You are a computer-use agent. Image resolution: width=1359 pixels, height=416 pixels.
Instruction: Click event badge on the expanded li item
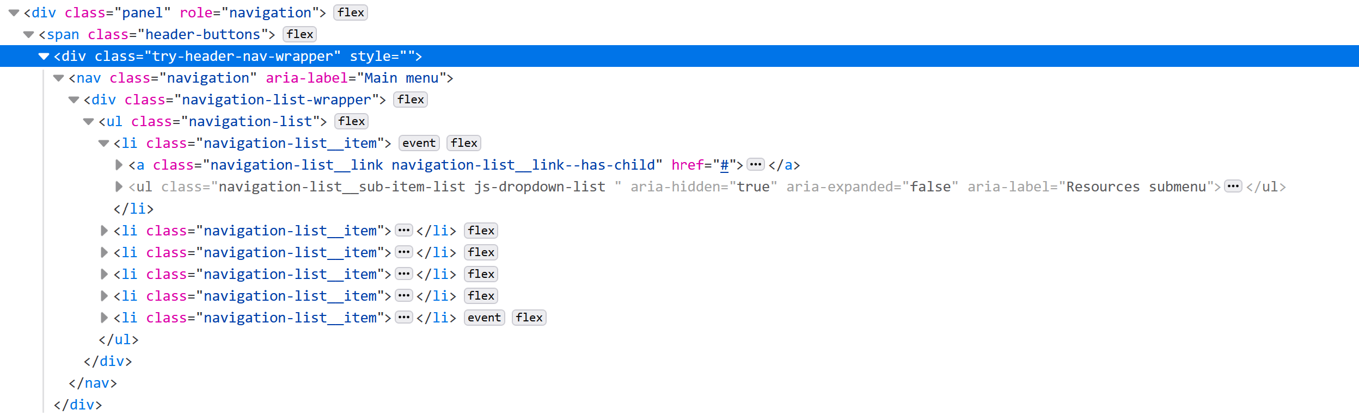(419, 143)
